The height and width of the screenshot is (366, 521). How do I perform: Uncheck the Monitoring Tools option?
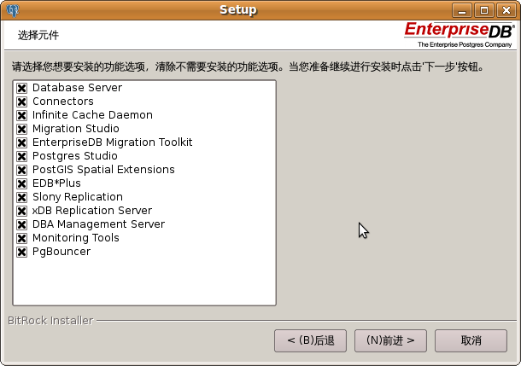tap(21, 238)
